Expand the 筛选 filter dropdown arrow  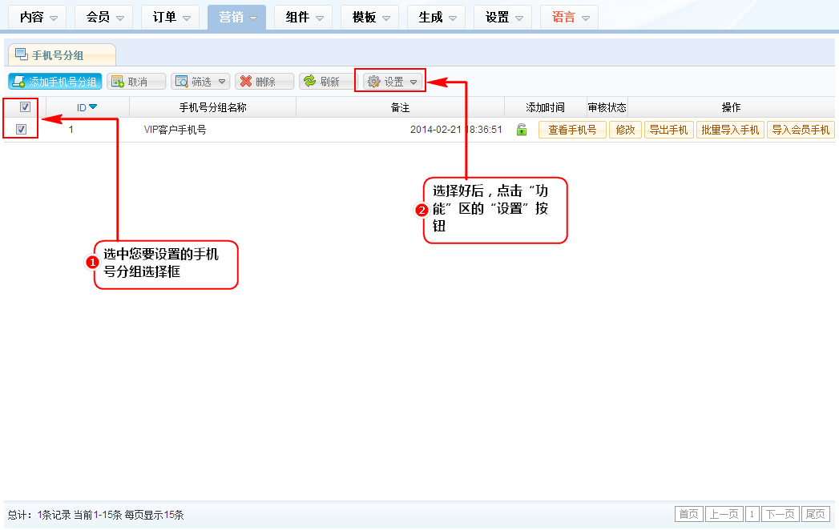click(x=221, y=82)
